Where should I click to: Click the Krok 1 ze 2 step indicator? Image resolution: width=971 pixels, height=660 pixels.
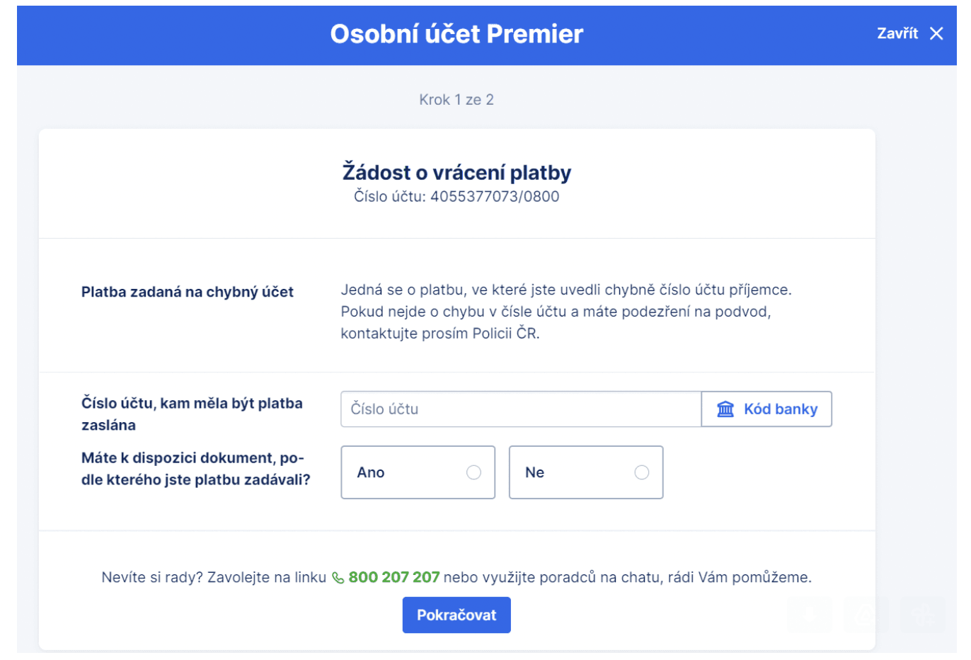click(x=456, y=100)
